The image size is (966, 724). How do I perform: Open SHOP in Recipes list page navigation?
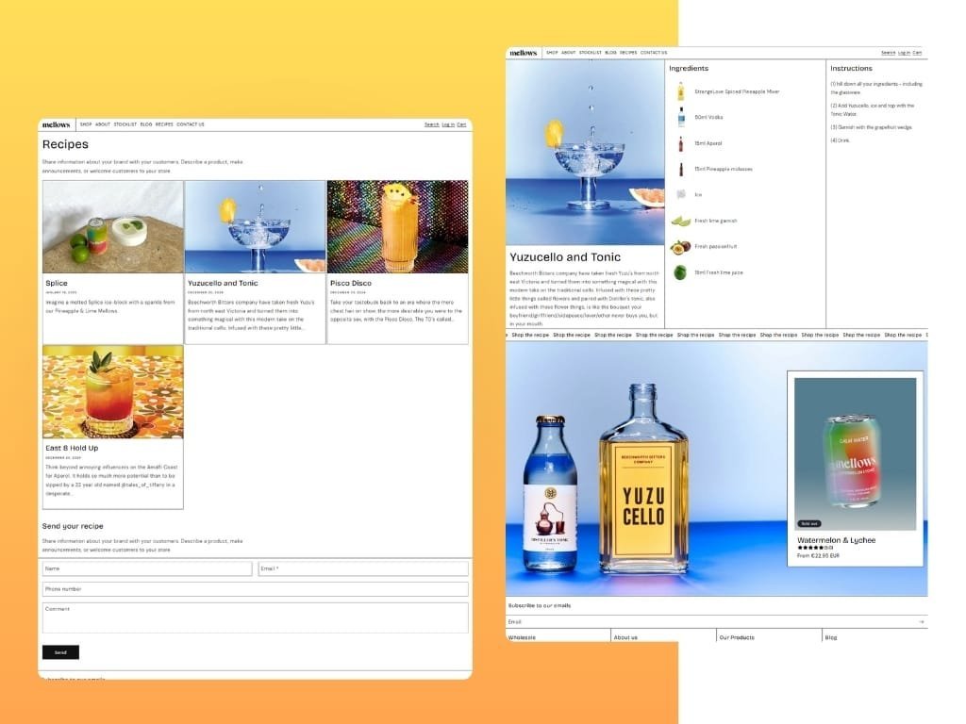[x=86, y=124]
